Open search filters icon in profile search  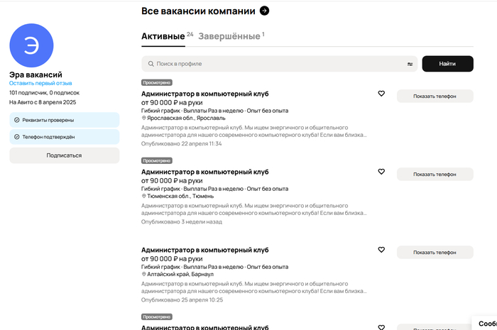[x=410, y=64]
